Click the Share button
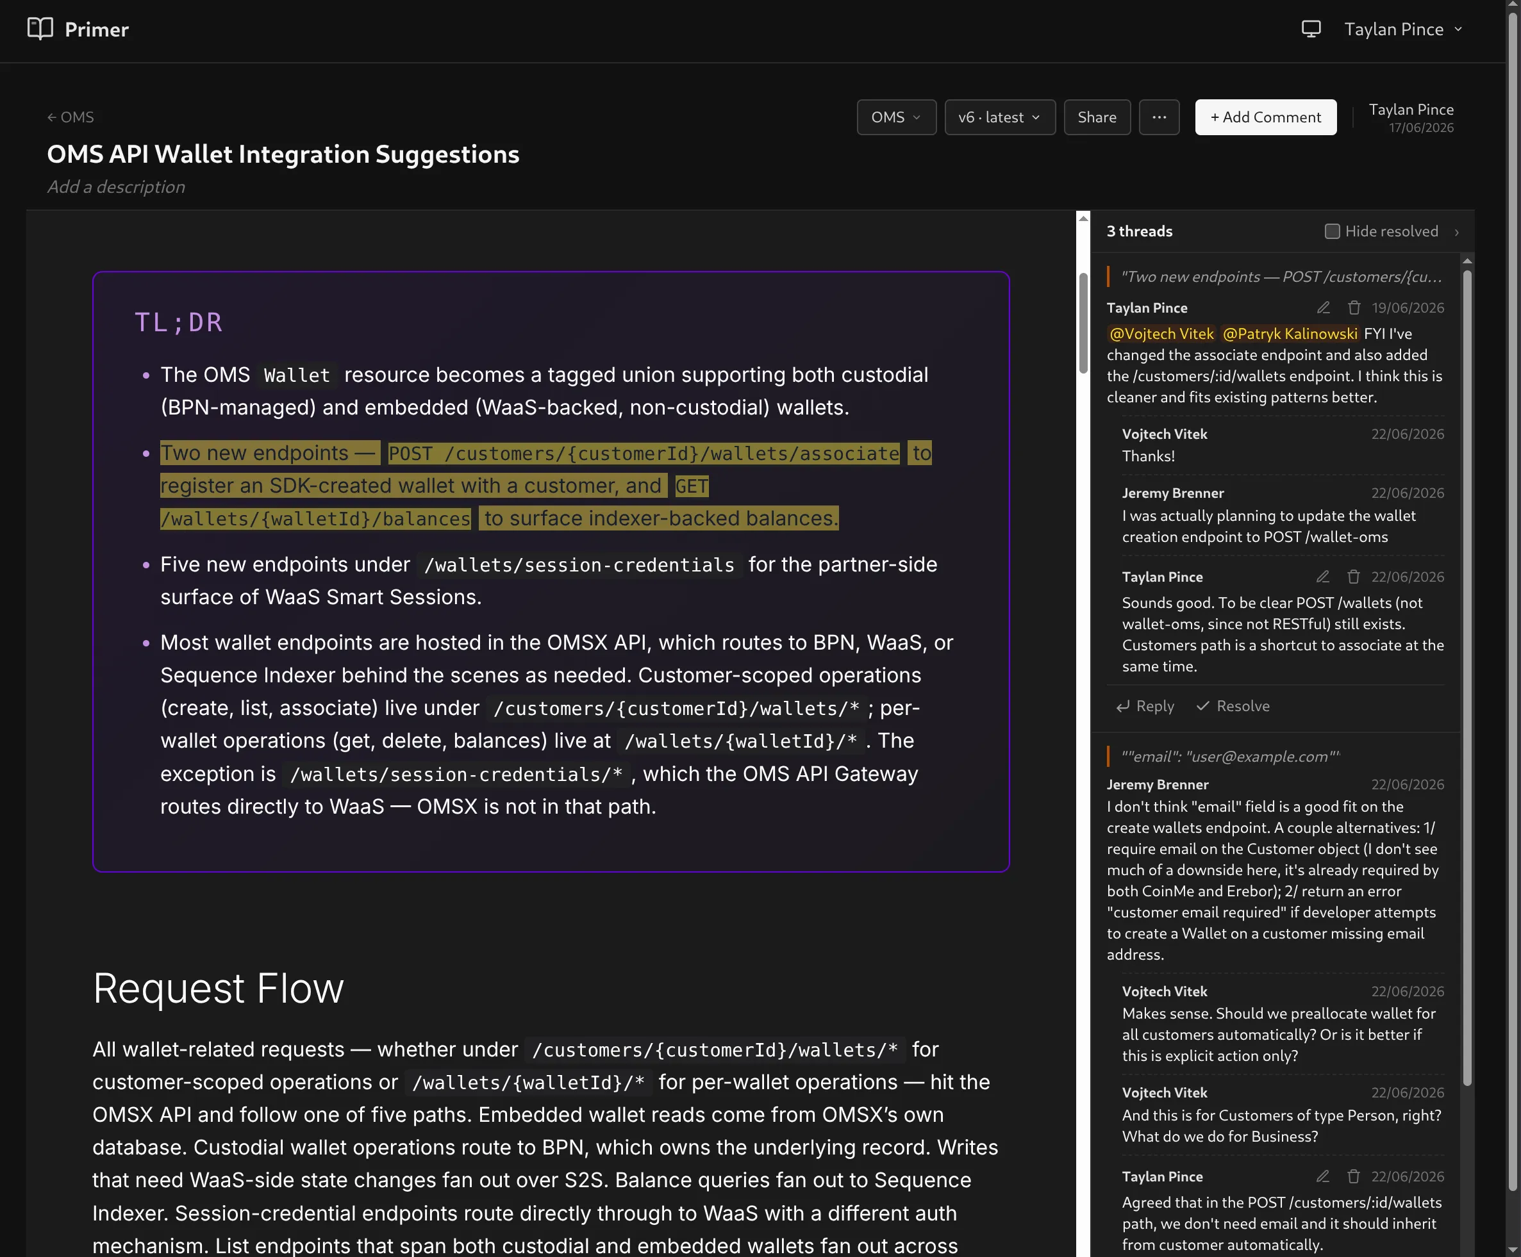Image resolution: width=1521 pixels, height=1257 pixels. (x=1097, y=117)
